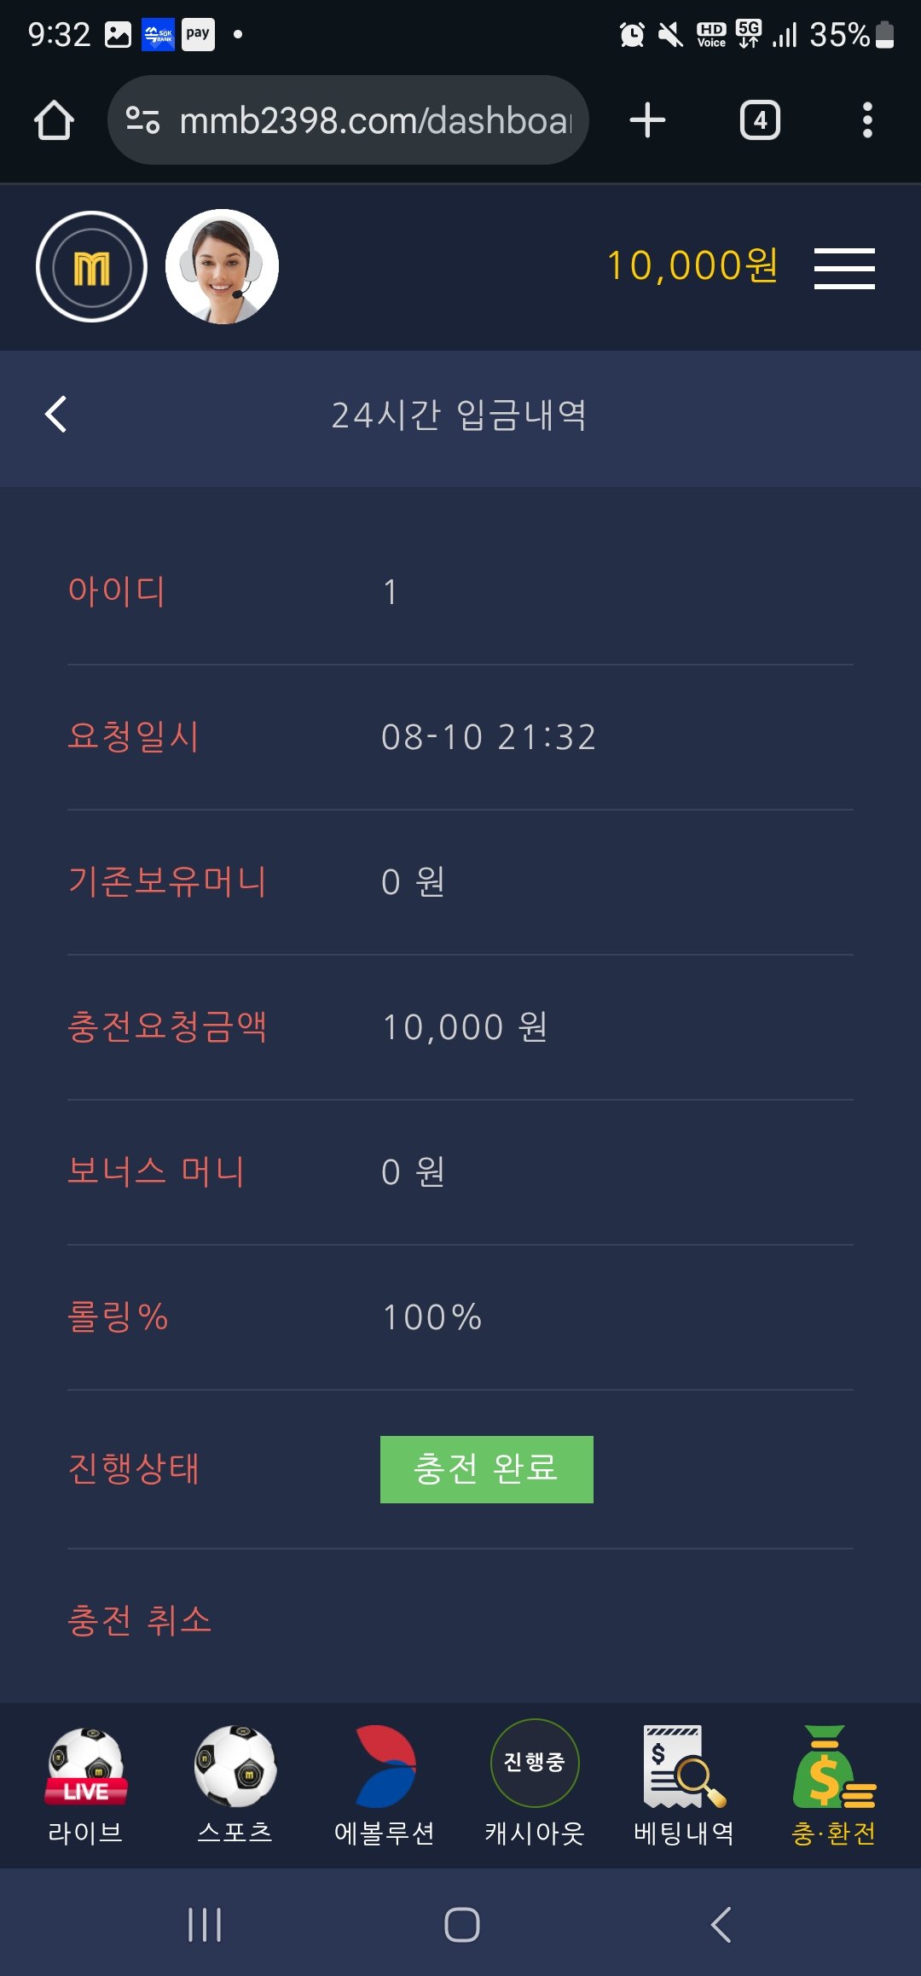The width and height of the screenshot is (921, 1976).
Task: Open a new browser tab
Action: click(x=647, y=120)
